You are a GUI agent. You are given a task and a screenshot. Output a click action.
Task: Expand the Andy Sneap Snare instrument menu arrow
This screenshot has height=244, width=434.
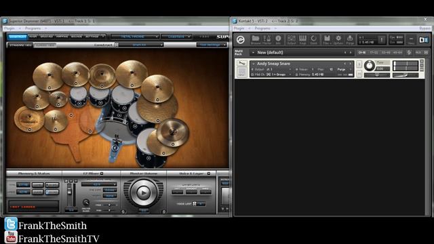(x=253, y=64)
